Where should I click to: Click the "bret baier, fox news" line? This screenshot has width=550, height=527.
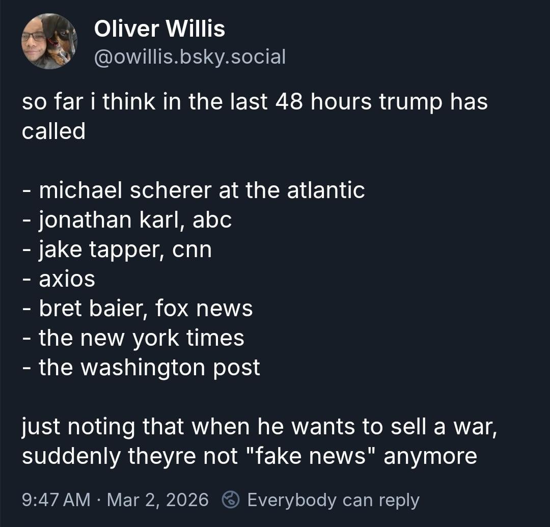[137, 309]
